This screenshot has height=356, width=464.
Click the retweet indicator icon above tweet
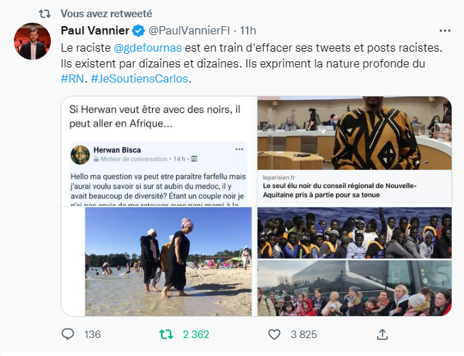point(43,13)
